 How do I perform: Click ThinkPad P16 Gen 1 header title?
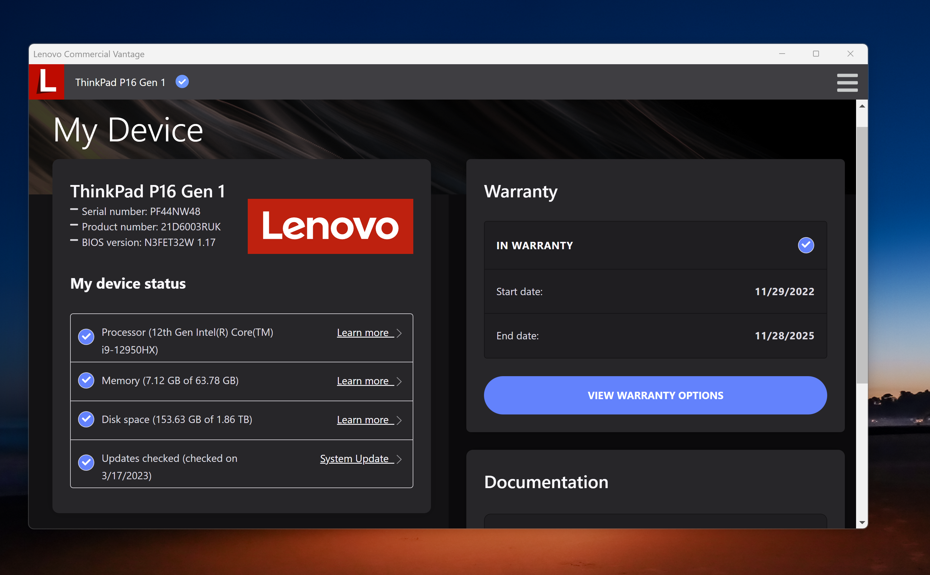[x=120, y=82]
